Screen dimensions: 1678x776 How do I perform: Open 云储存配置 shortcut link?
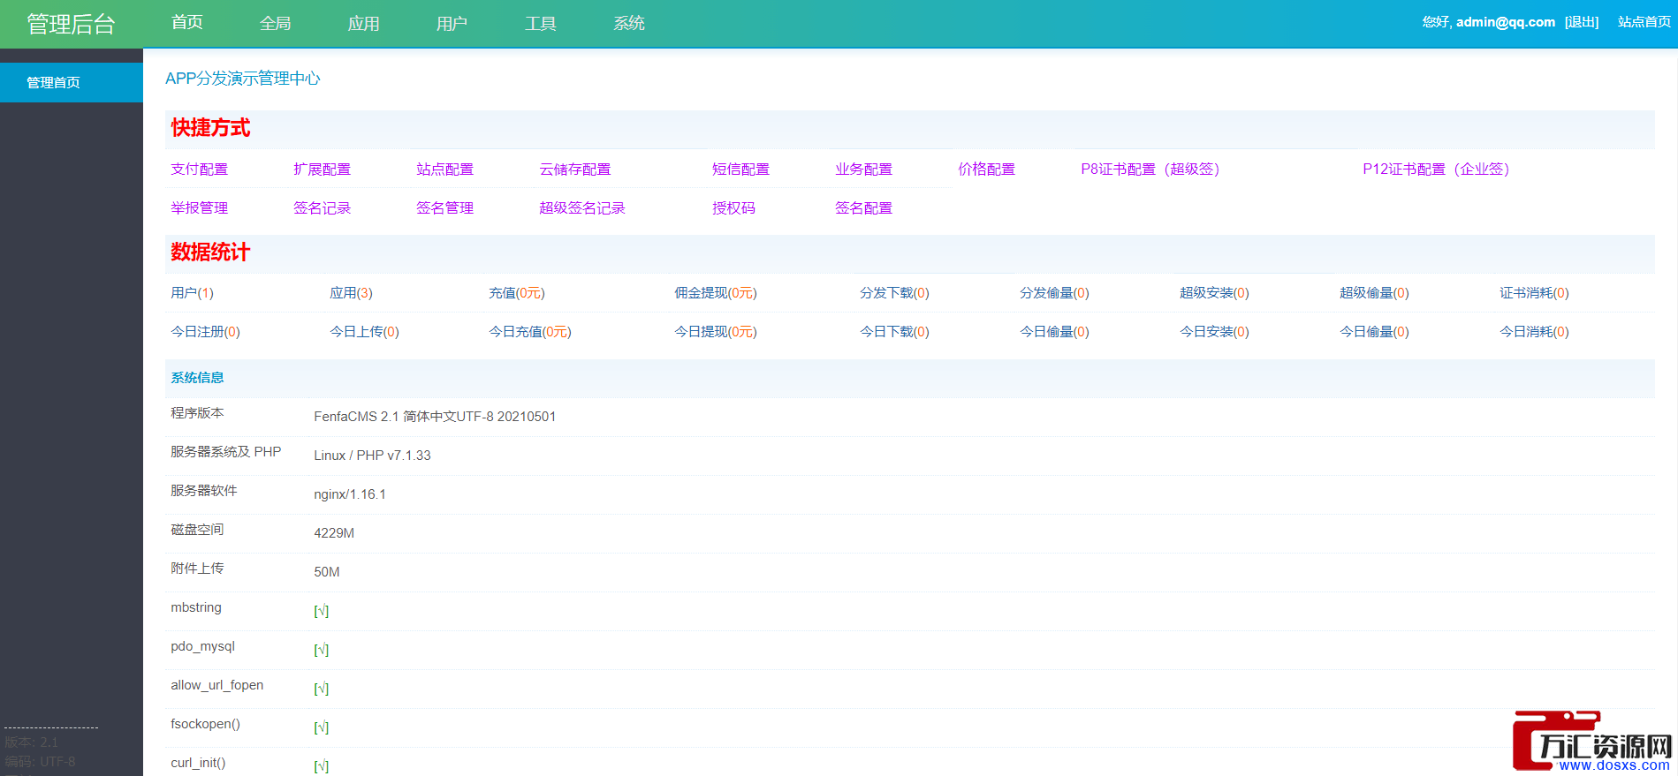574,170
